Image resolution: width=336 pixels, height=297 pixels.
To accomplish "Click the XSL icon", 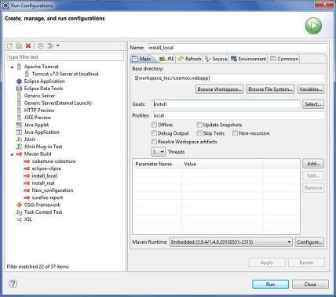I will (19, 219).
